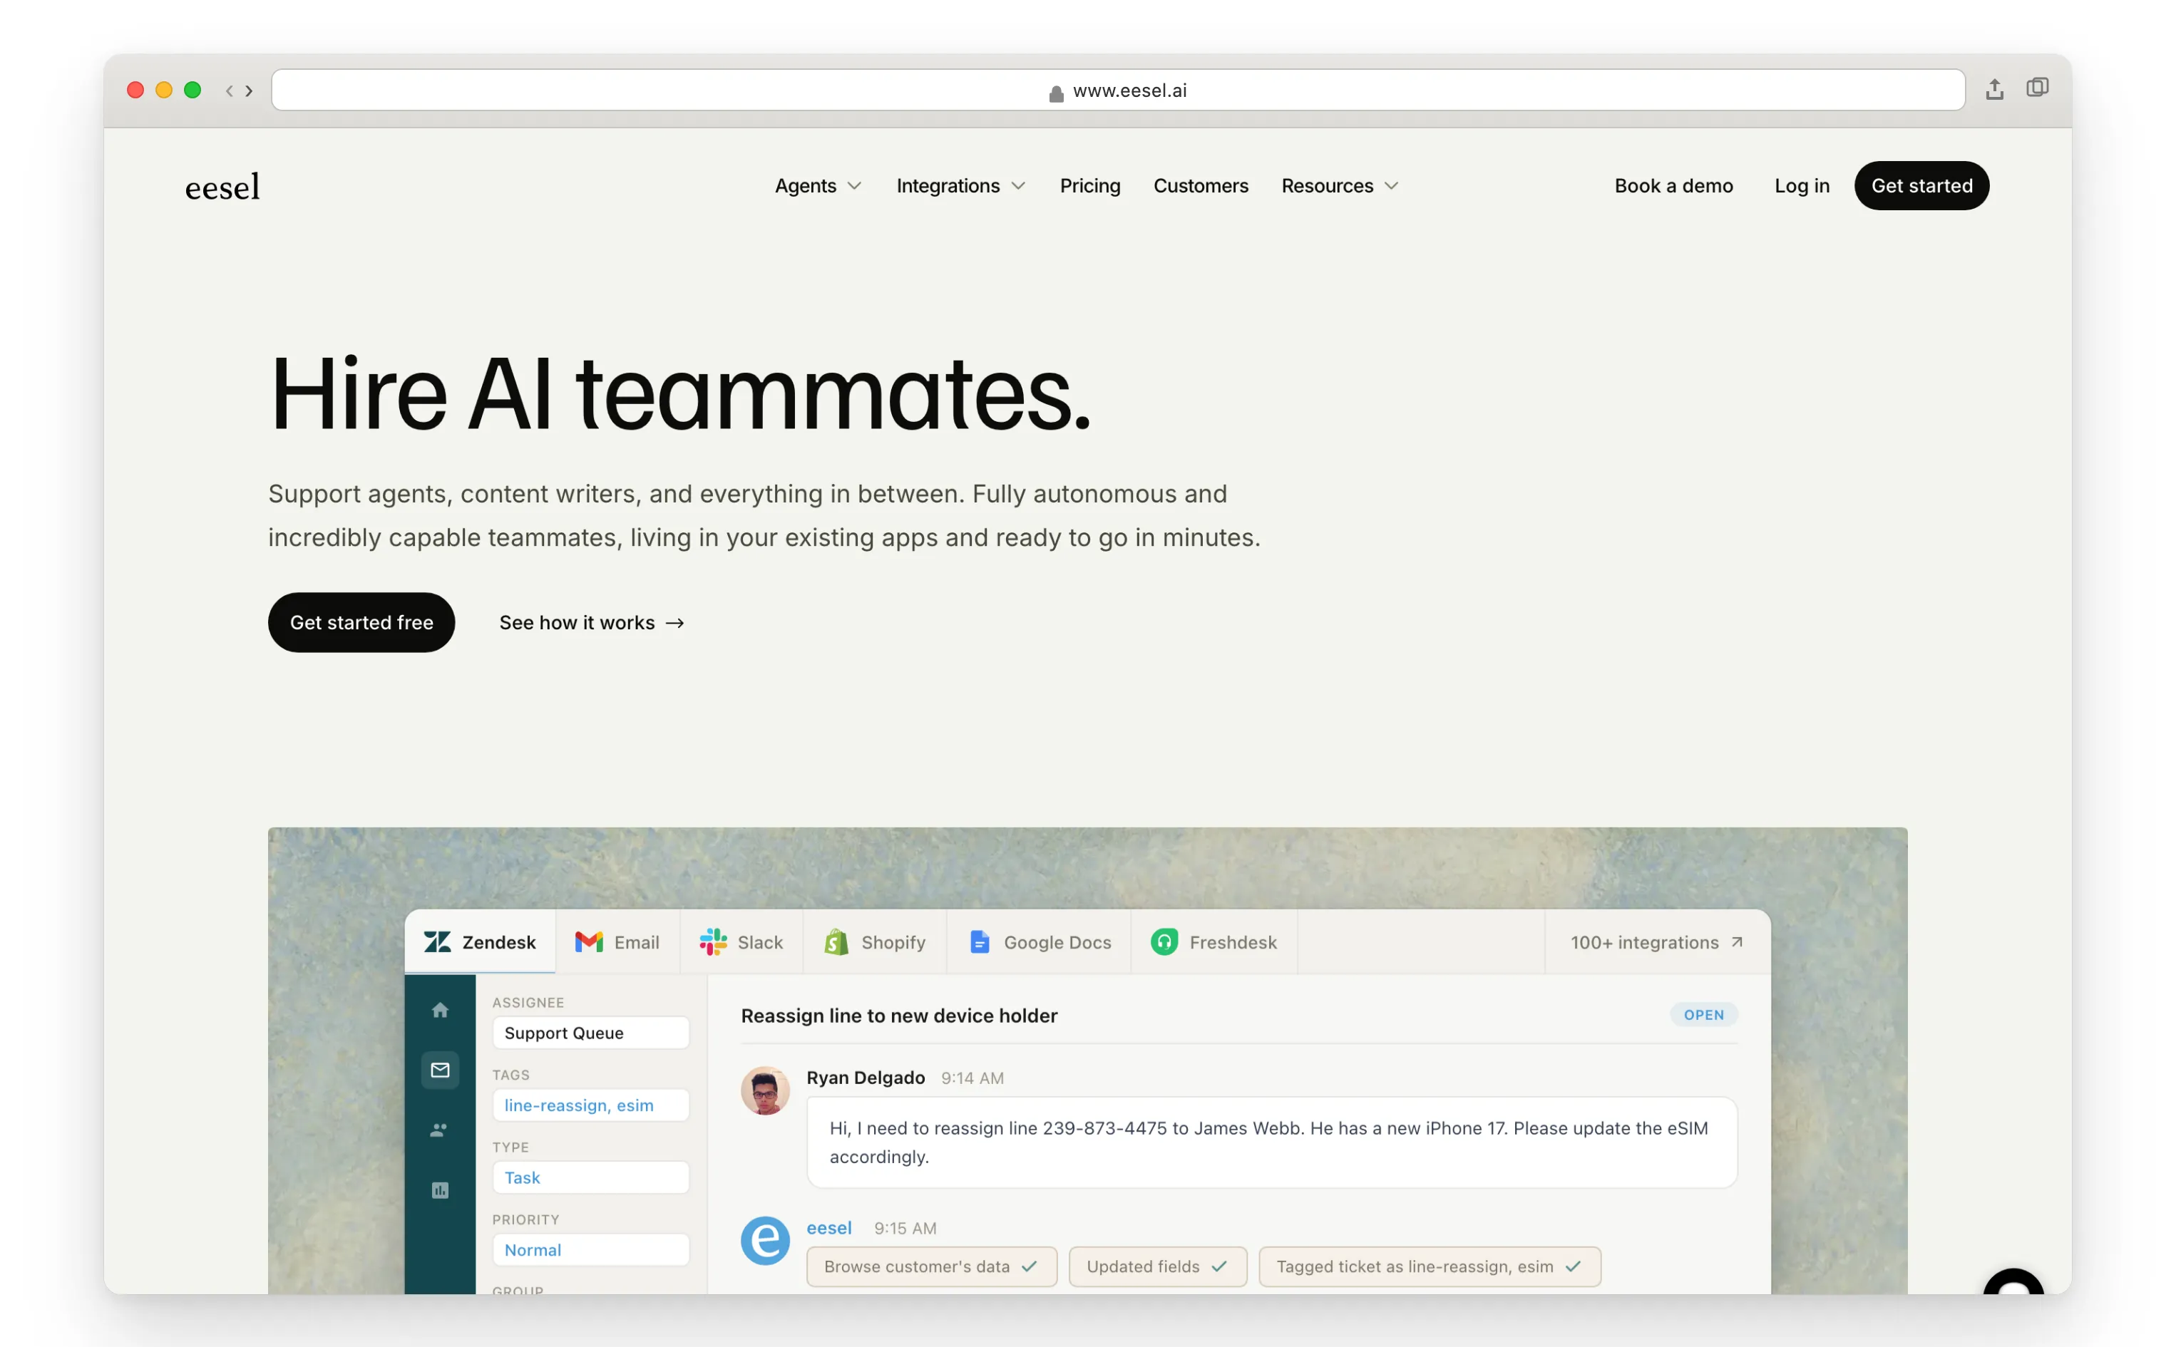Screen dimensions: 2176x1347
Task: Click Log in
Action: point(1801,185)
